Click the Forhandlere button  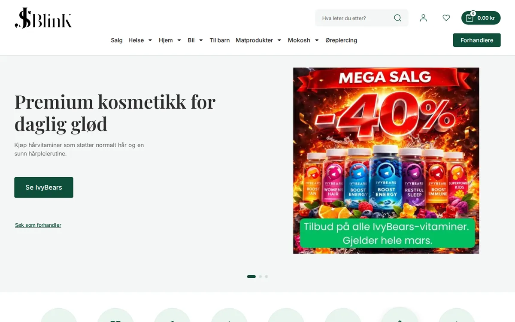pos(477,40)
